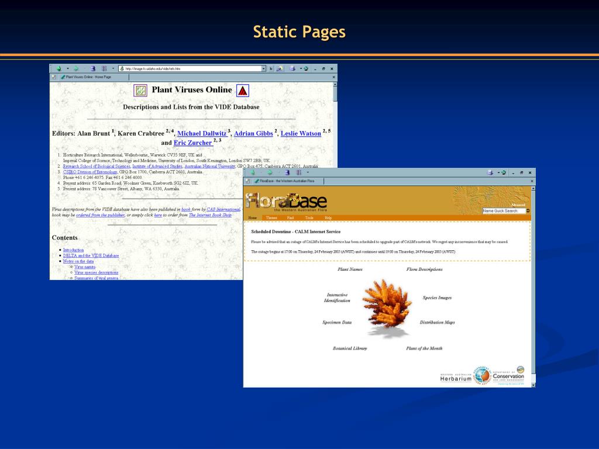Screen dimensions: 599x449
Task: Click Forward arrow in Plant Viruses browser window
Action: pos(76,69)
